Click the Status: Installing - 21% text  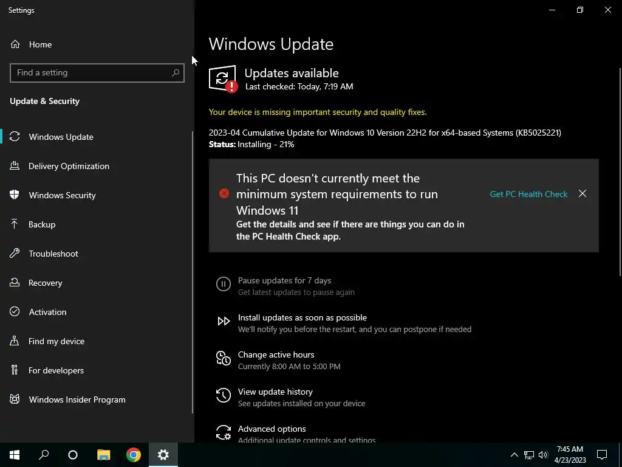coord(251,144)
